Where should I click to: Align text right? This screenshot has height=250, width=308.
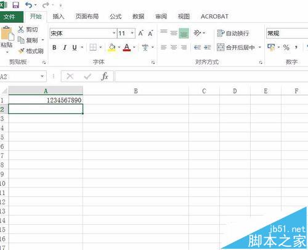click(184, 47)
